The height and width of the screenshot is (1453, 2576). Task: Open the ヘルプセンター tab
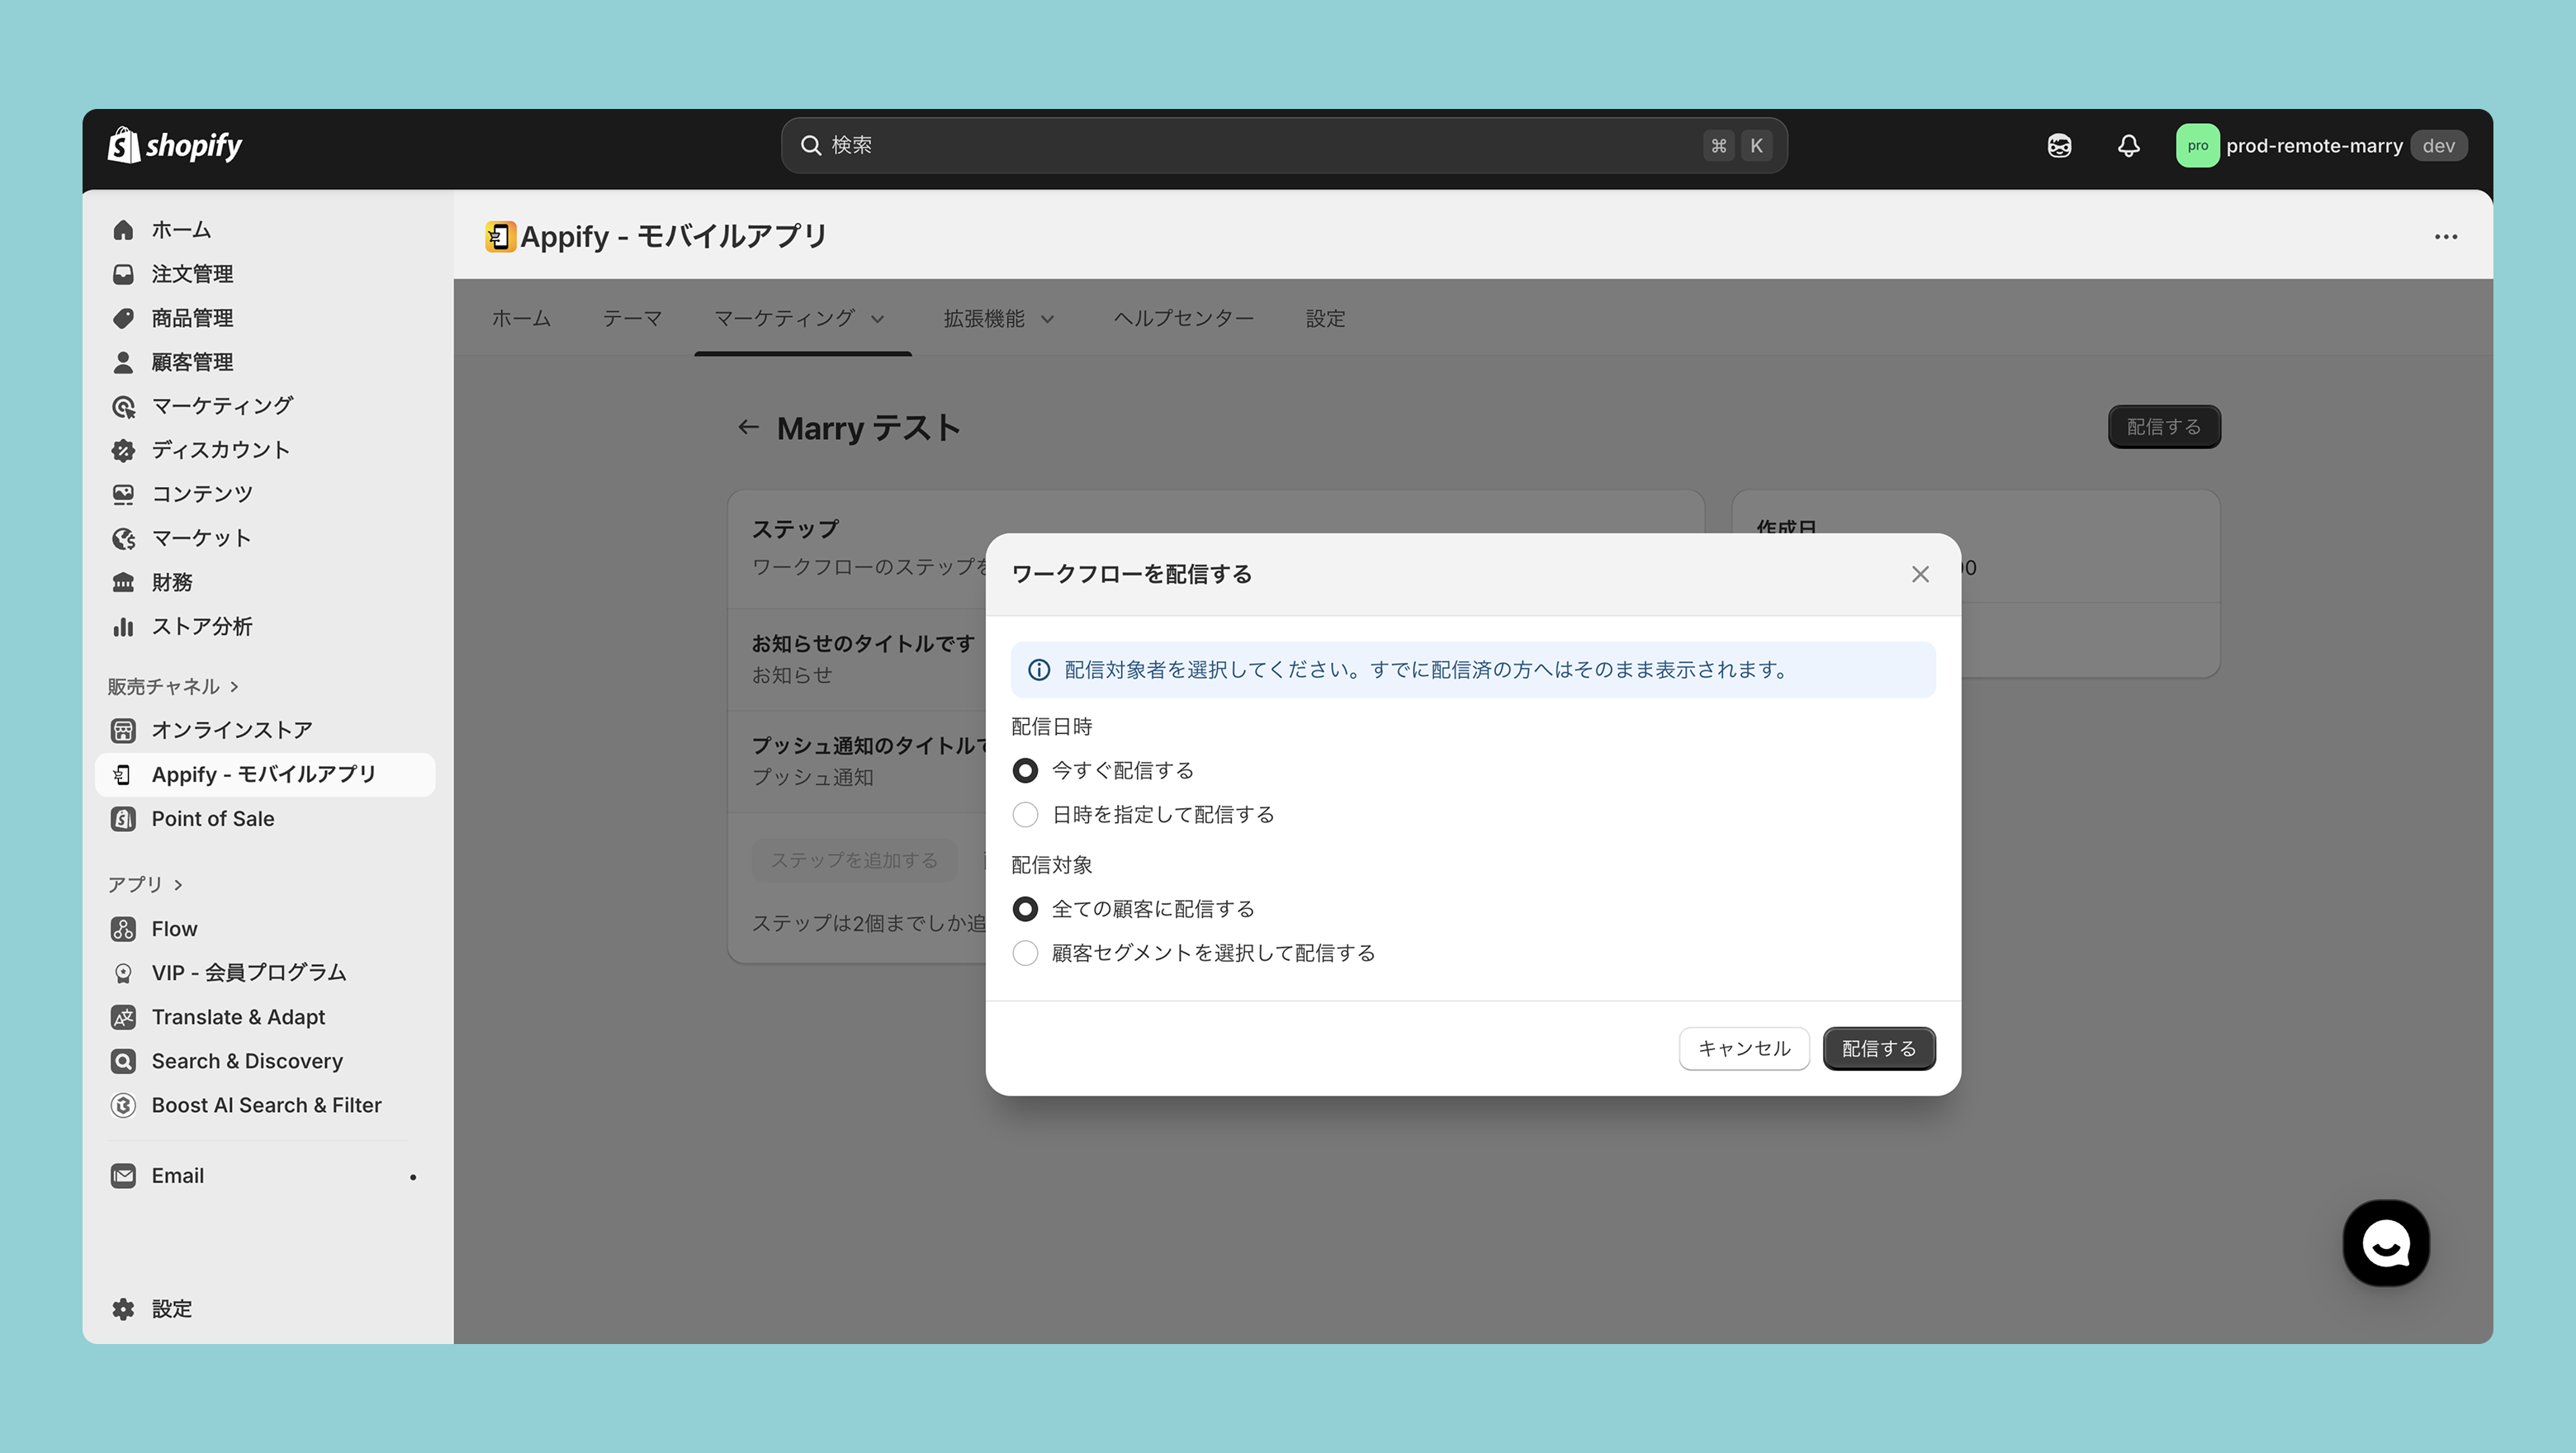click(x=1183, y=319)
